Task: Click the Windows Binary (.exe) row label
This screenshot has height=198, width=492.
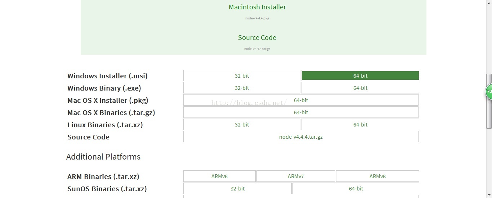Action: (x=104, y=88)
